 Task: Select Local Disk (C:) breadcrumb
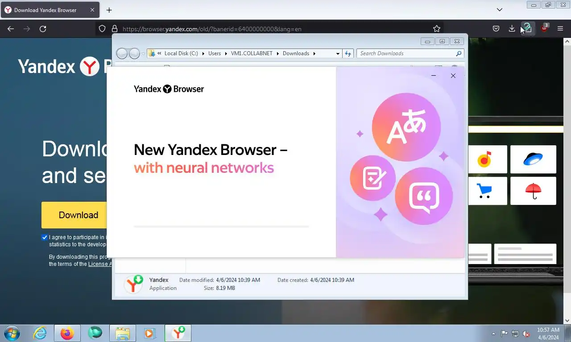181,53
